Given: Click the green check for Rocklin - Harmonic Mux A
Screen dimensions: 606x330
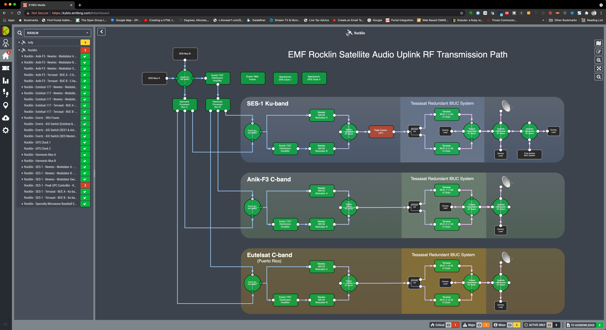Looking at the screenshot, I should pyautogui.click(x=85, y=155).
